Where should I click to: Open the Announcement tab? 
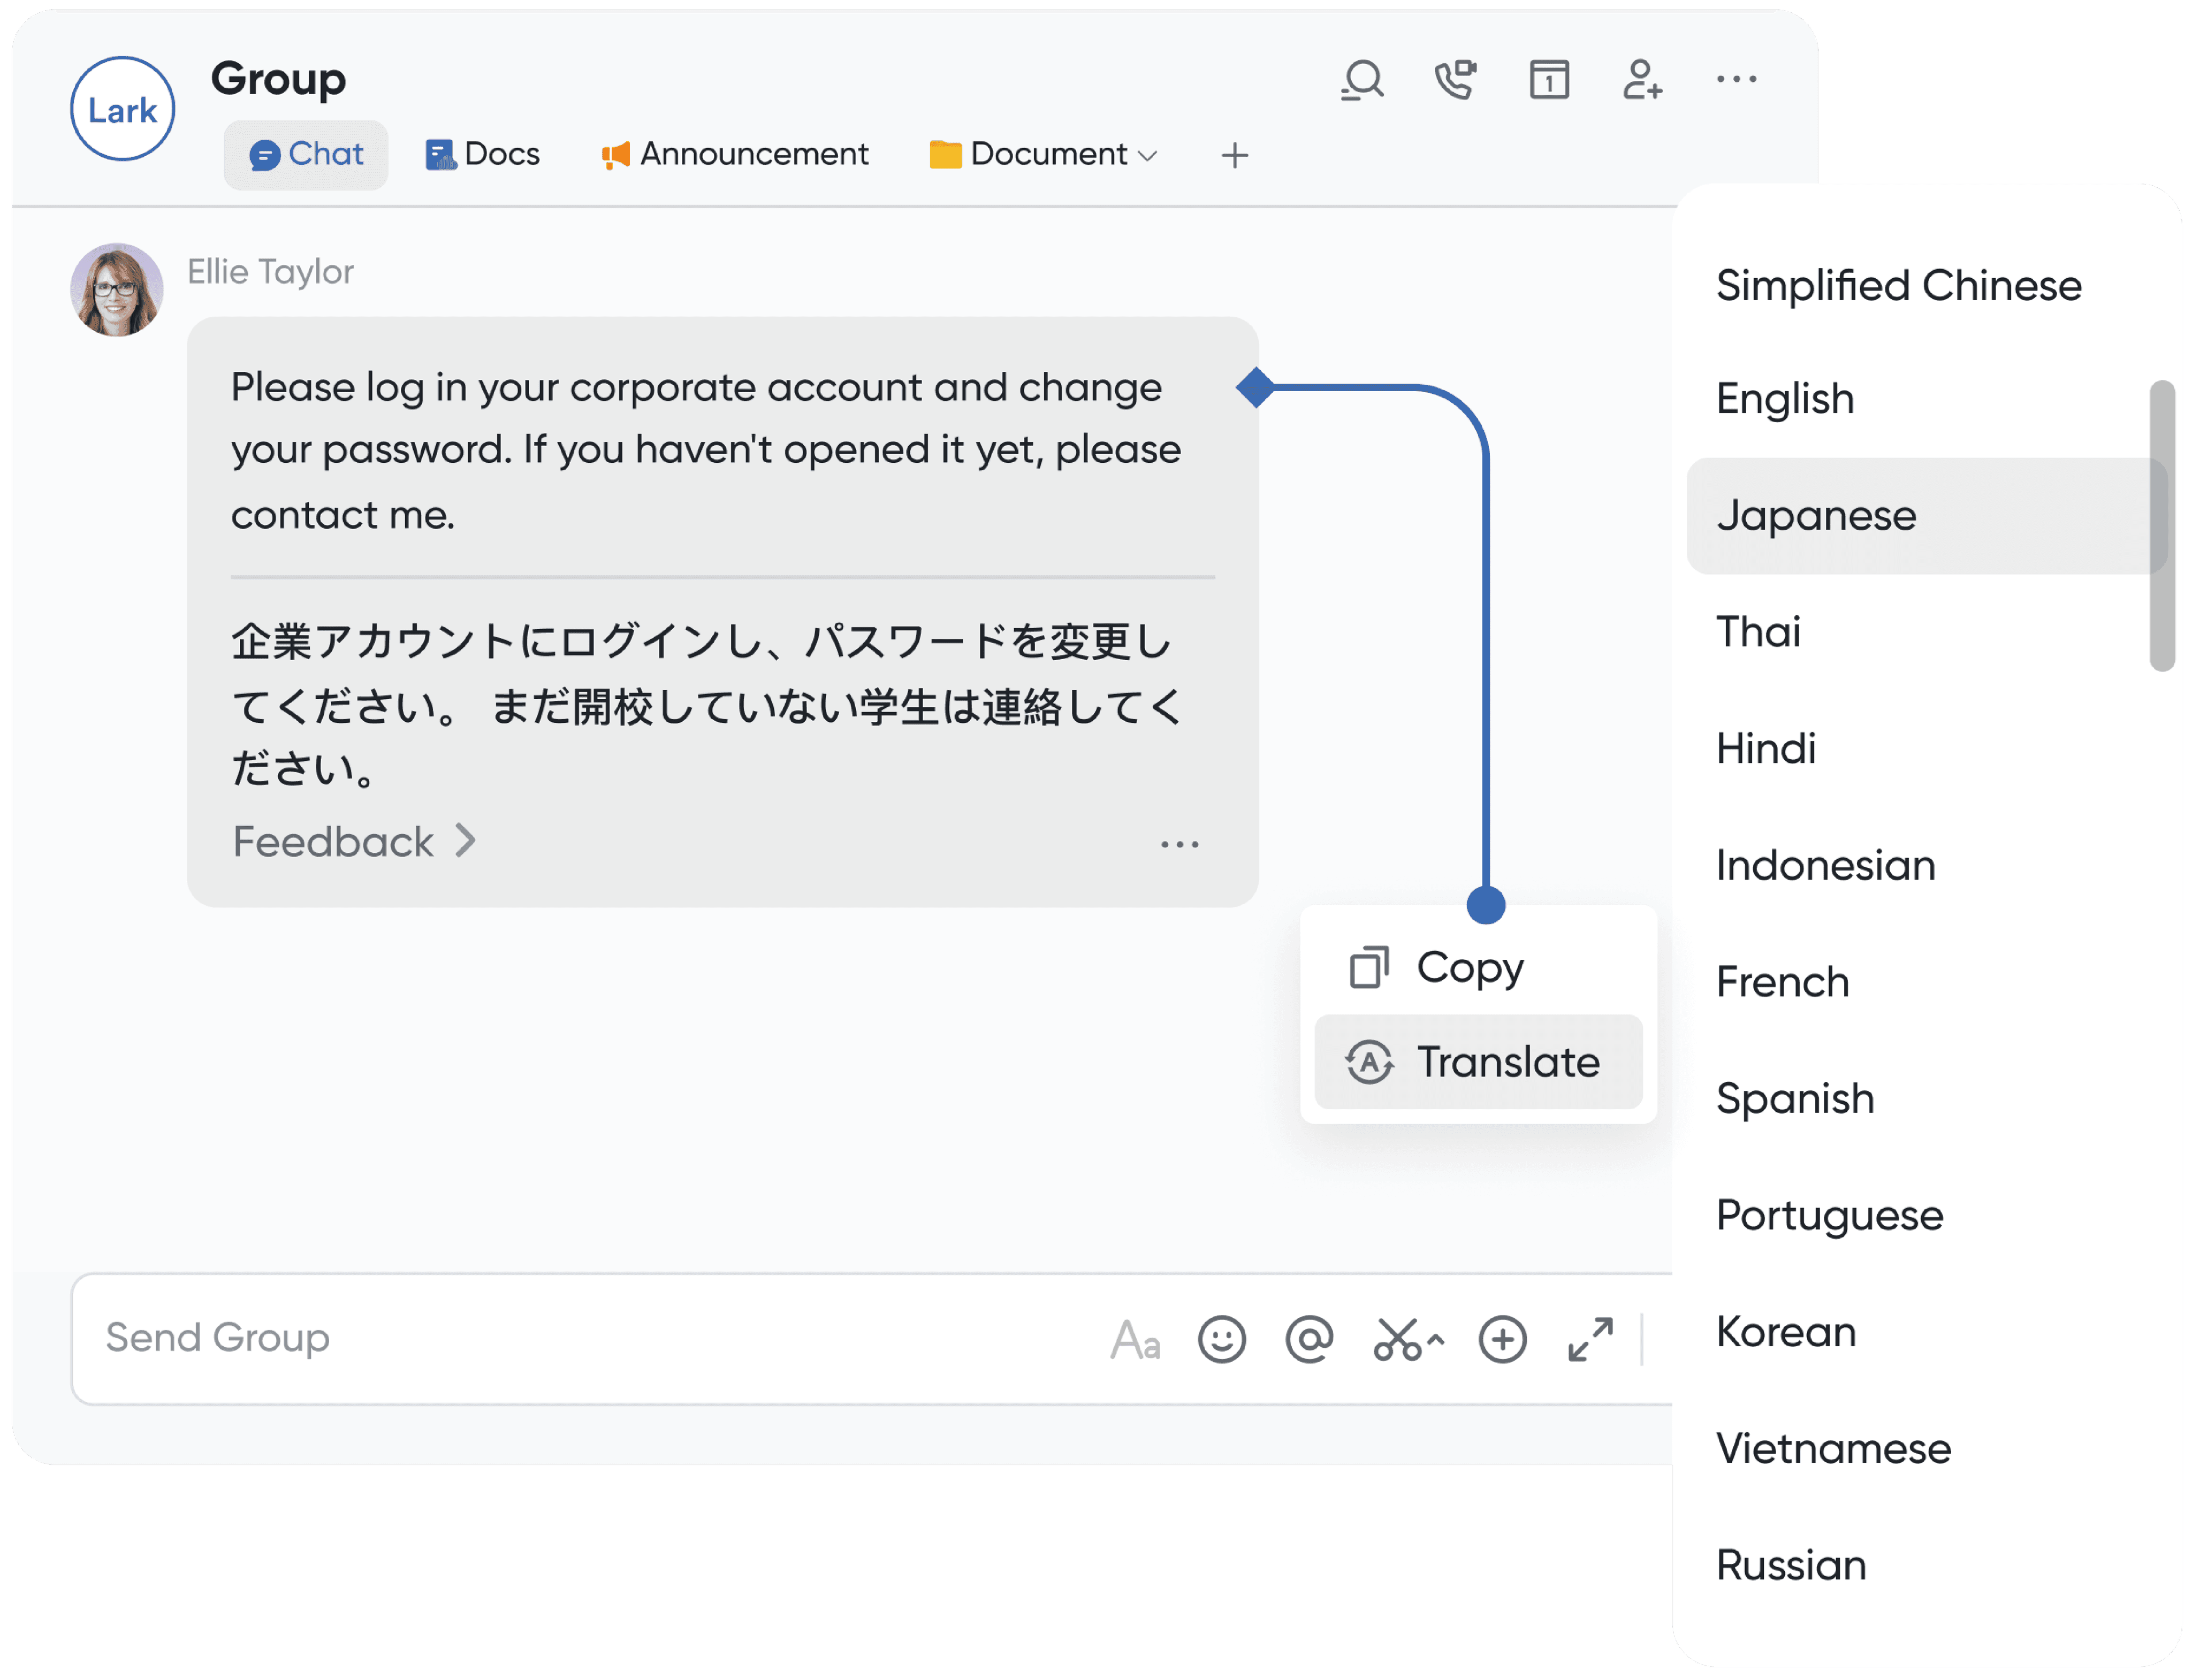pyautogui.click(x=735, y=154)
